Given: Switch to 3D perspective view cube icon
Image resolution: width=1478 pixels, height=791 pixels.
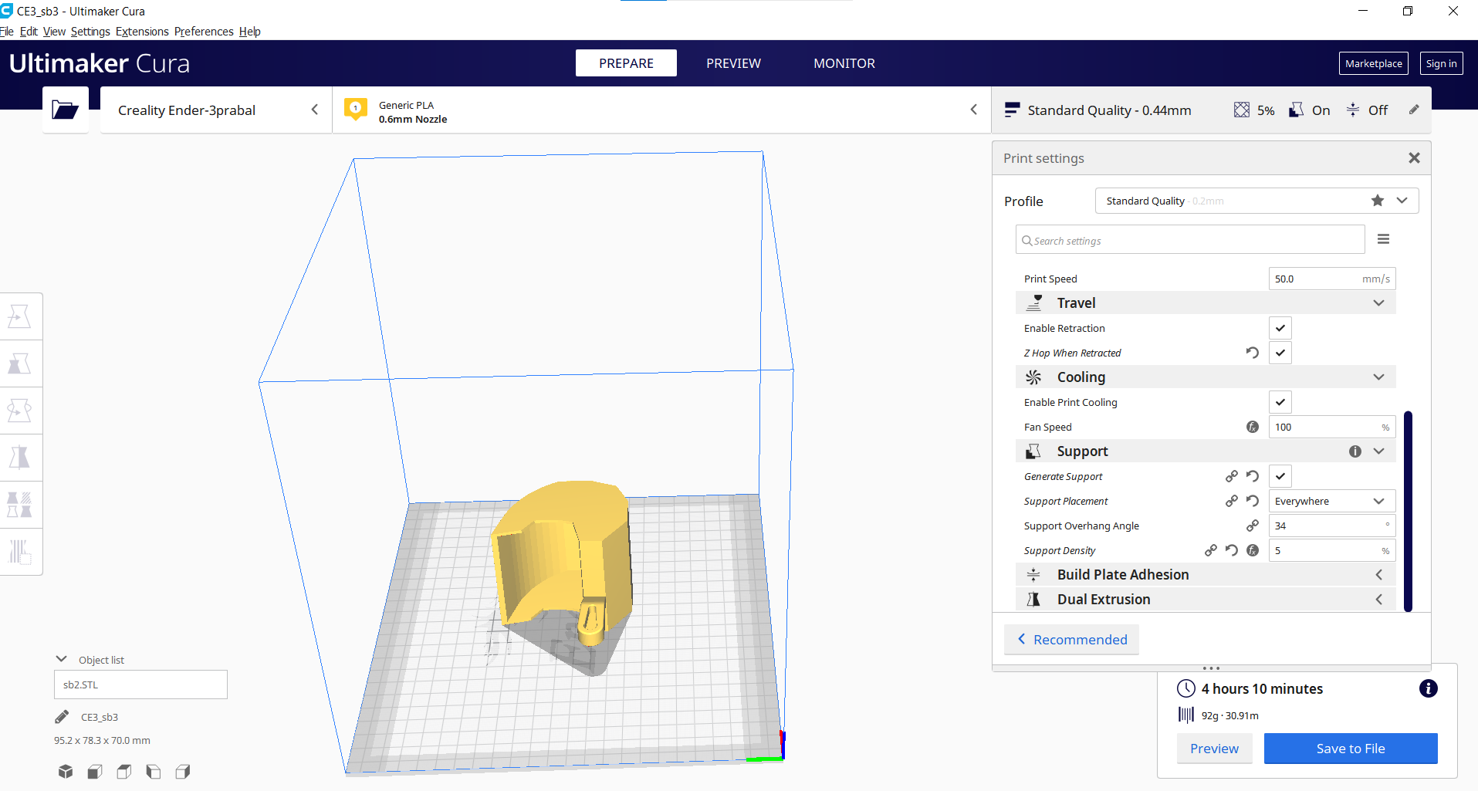Looking at the screenshot, I should 66,771.
